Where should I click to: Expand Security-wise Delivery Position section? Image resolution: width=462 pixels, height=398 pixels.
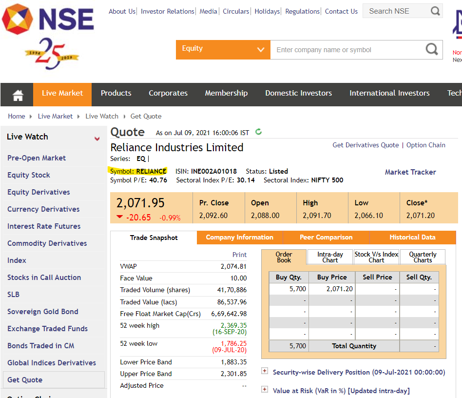(x=265, y=371)
